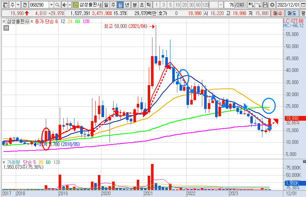Viewport: 306px width, 197px height.
Task: Click the 삼성출판사 chart legend label
Action: 18,21
